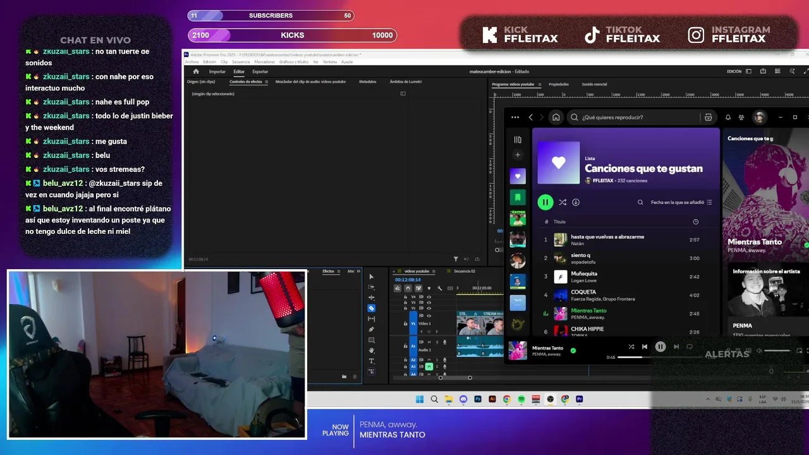809x455 pixels.
Task: Open timeline wrench display settings
Action: click(439, 288)
